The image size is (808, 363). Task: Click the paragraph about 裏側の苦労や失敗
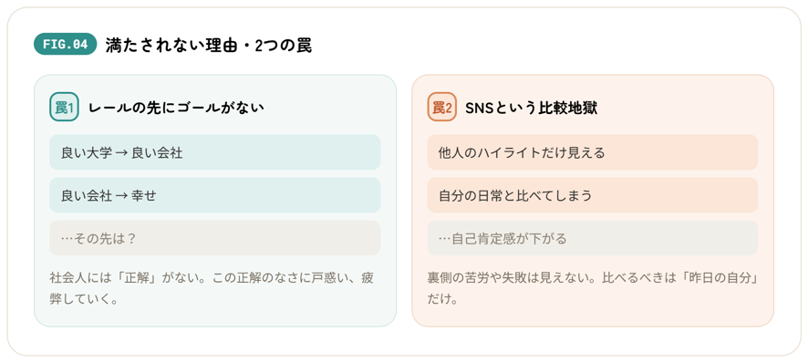pos(595,288)
